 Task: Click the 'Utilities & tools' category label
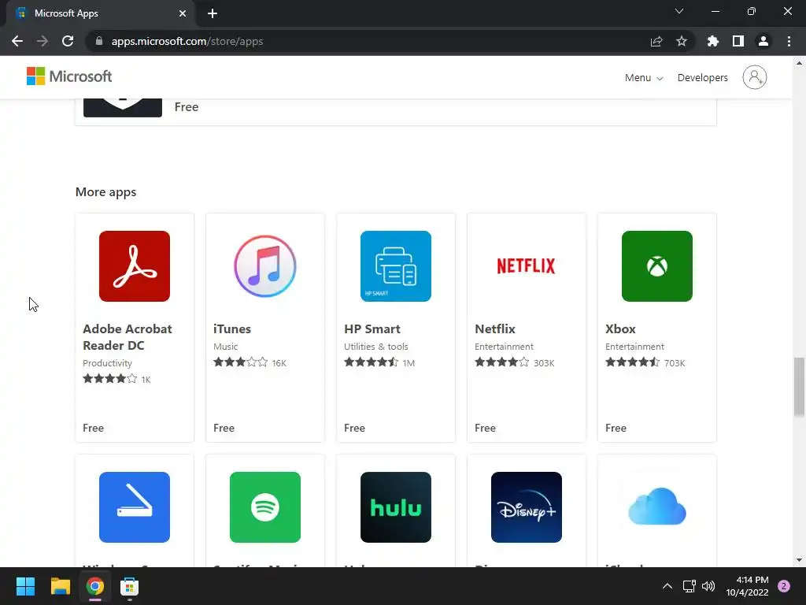[x=375, y=347]
